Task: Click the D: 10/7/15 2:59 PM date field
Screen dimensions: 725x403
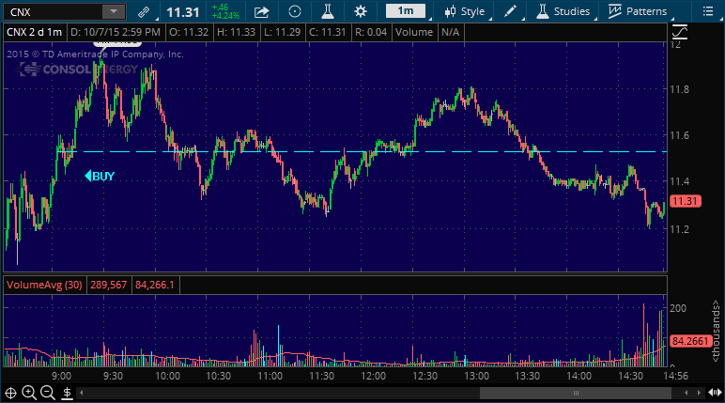Action: 116,32
